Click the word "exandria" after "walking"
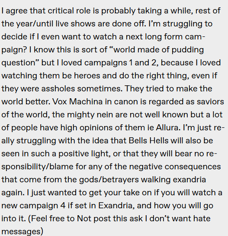 (189, 180)
